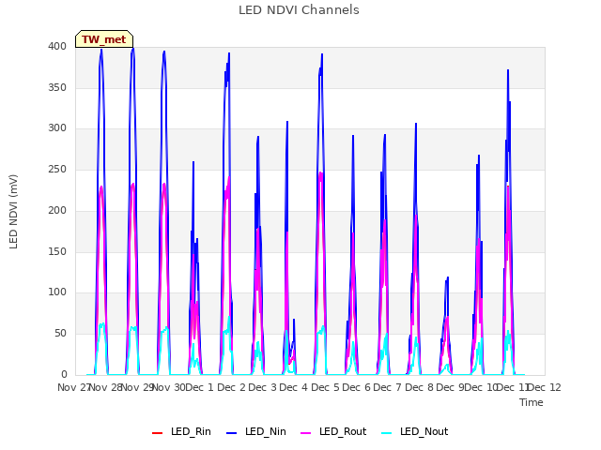Screen dimensions: 601x450
Task: Click the 0 y-axis tick label
Action: (64, 374)
